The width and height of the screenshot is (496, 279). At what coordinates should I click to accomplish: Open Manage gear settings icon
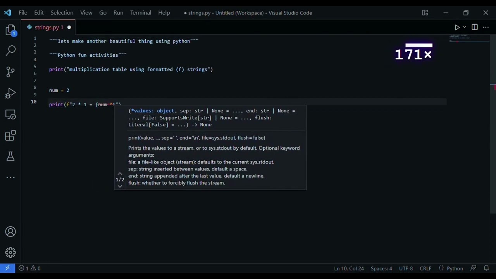[x=10, y=253]
